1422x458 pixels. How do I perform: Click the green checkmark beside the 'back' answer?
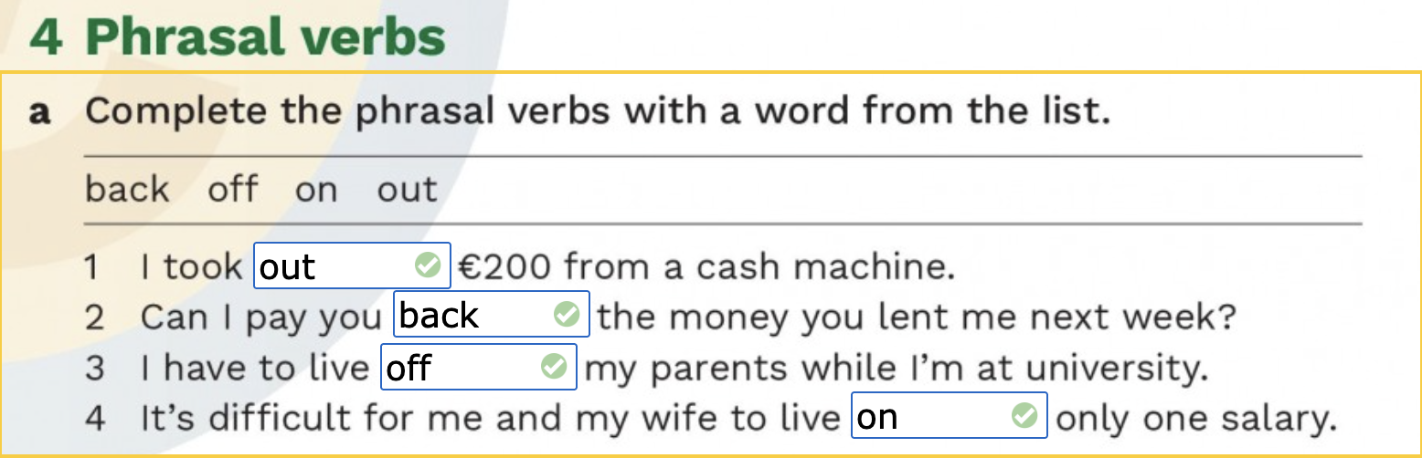click(x=567, y=315)
